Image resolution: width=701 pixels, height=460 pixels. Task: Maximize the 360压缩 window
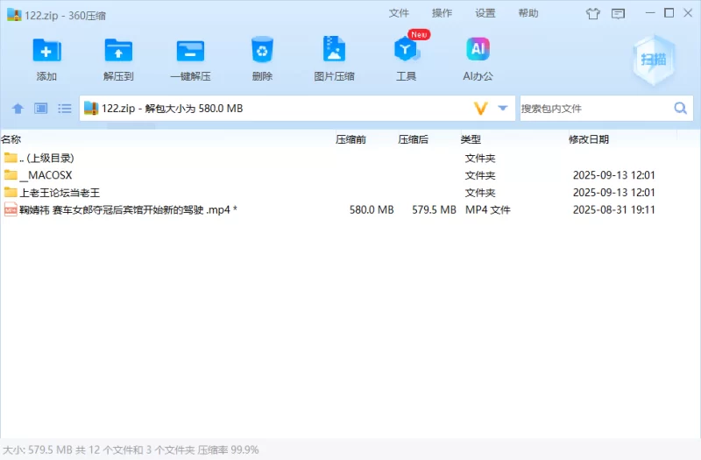[x=669, y=13]
